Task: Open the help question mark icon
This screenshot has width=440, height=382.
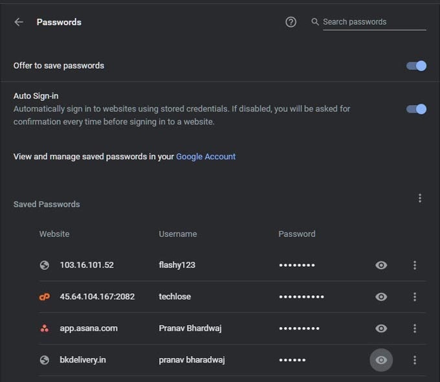Action: 291,22
